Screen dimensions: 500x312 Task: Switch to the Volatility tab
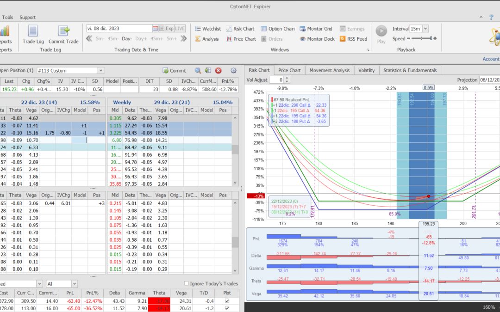point(367,70)
